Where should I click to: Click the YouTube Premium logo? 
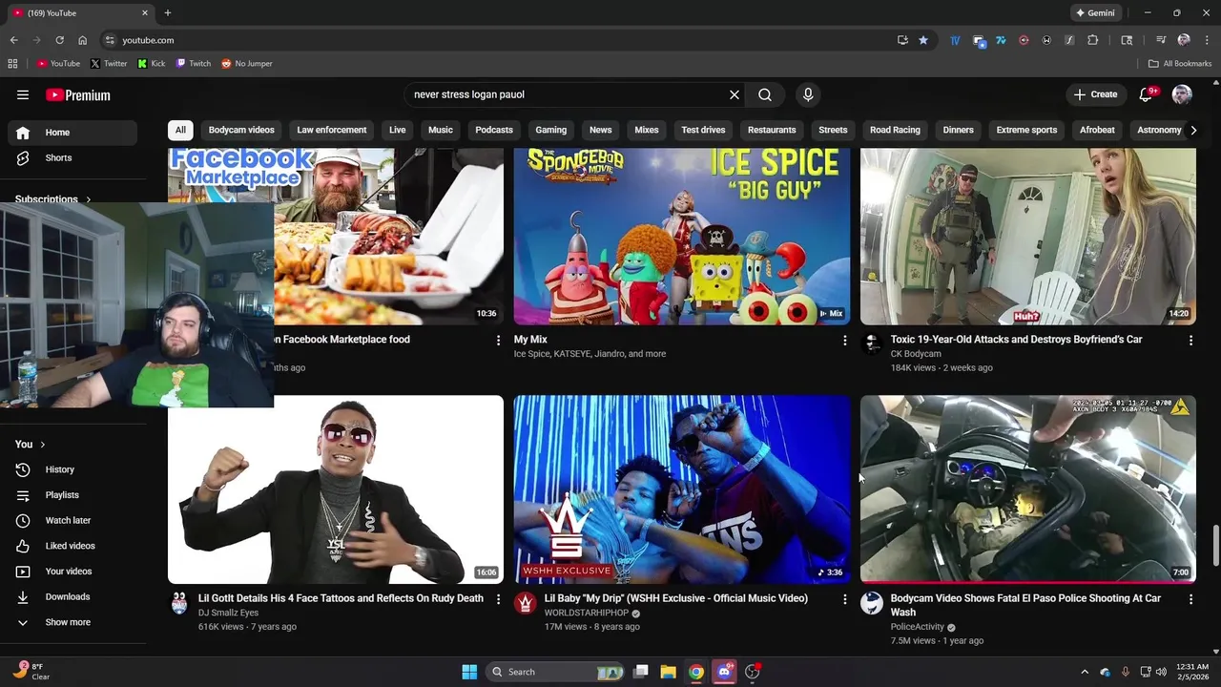coord(78,94)
